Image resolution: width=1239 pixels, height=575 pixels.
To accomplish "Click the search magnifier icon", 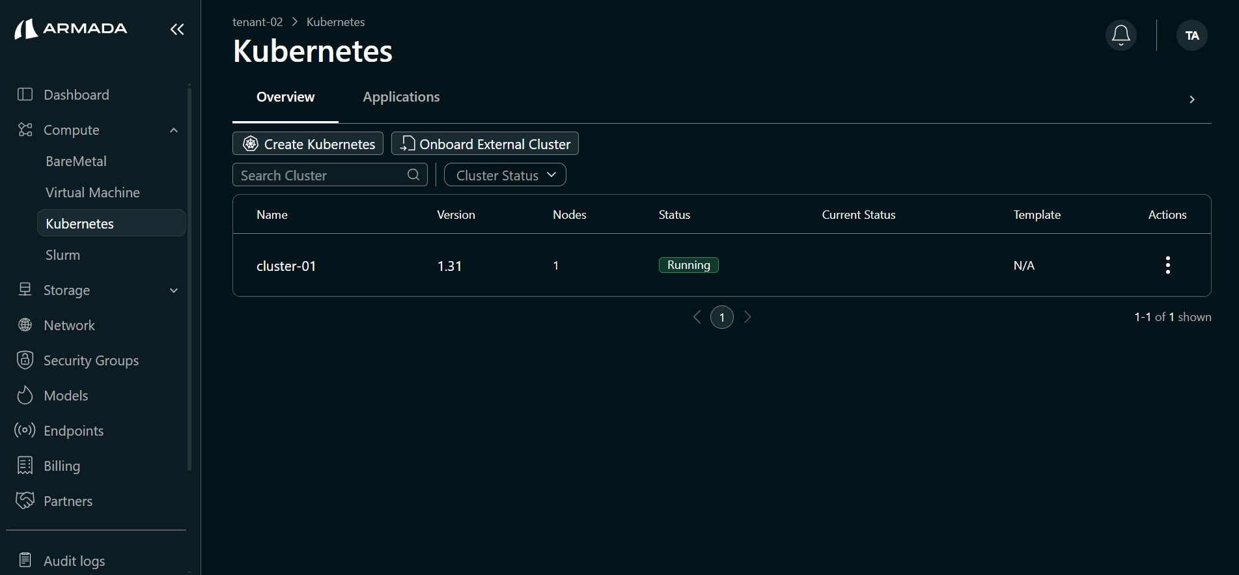I will (x=413, y=175).
